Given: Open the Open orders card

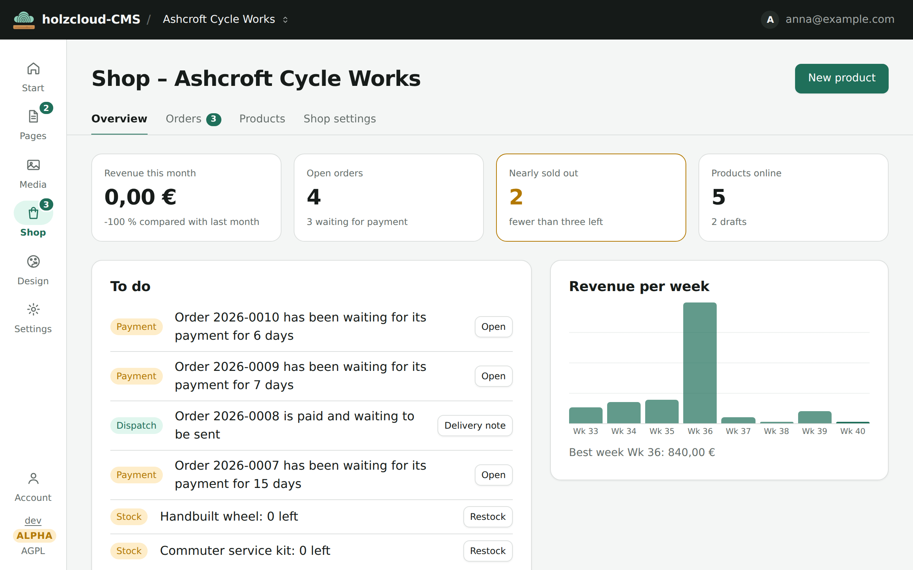Looking at the screenshot, I should 389,198.
